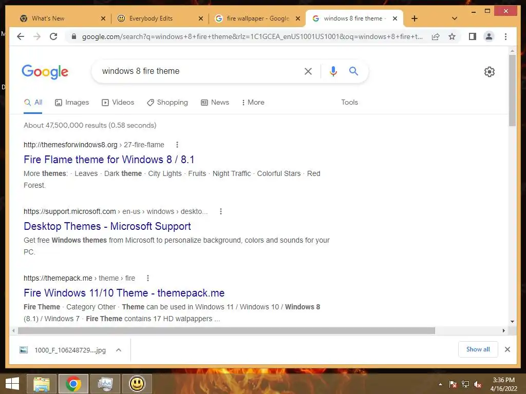This screenshot has height=394, width=526.
Task: Click the vertical scrollbar thumb
Action: 512,90
